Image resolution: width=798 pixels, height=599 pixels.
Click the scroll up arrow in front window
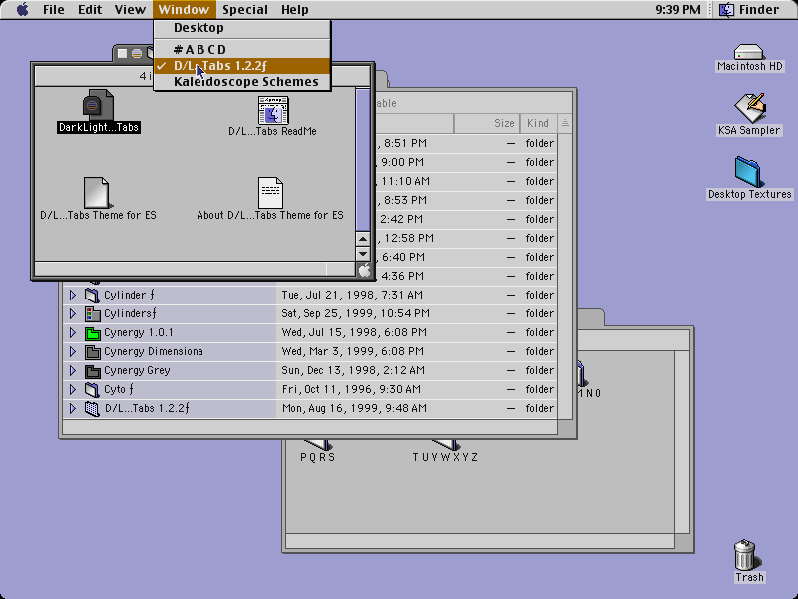pyautogui.click(x=363, y=239)
